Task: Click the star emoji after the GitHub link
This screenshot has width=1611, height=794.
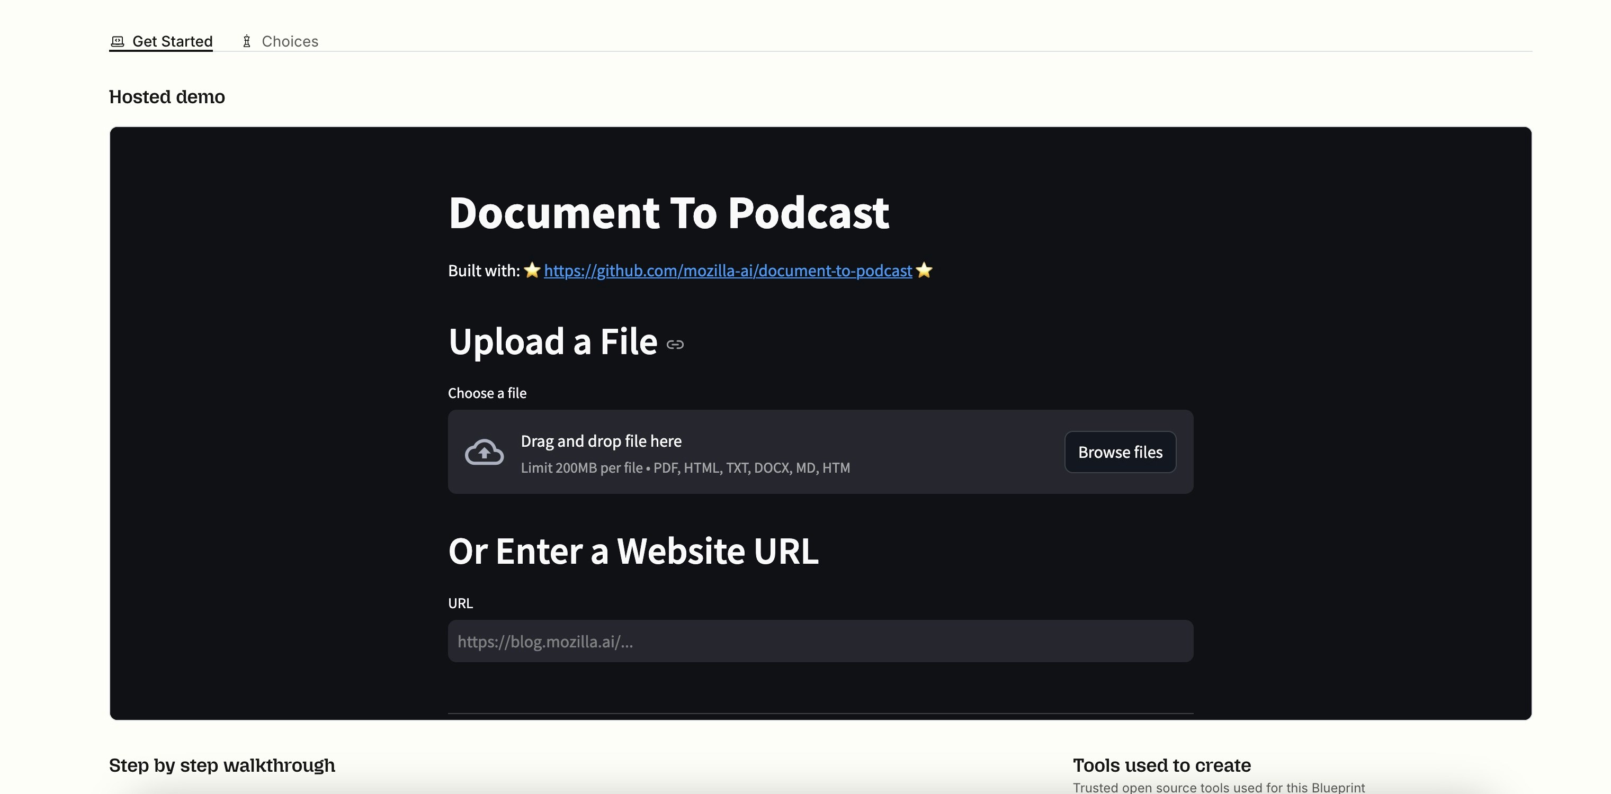Action: [x=924, y=270]
